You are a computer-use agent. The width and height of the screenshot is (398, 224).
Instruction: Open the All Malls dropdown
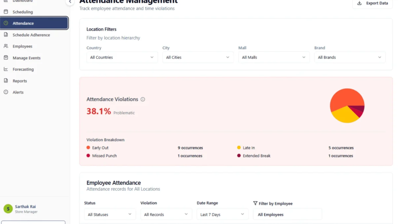(x=274, y=57)
